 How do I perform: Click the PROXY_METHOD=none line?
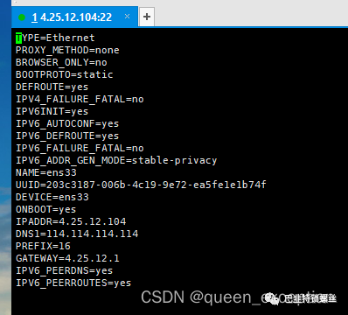coord(67,50)
